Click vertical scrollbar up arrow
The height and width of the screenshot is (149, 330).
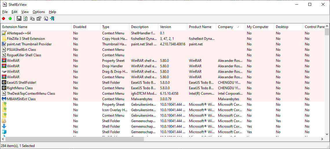(x=327, y=26)
